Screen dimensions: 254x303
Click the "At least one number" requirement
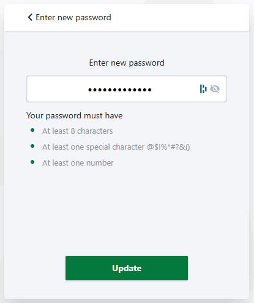[x=78, y=163]
